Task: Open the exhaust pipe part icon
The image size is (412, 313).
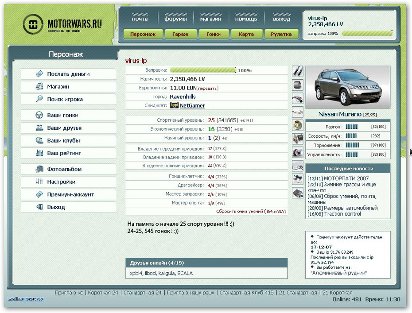Action: 298,98
